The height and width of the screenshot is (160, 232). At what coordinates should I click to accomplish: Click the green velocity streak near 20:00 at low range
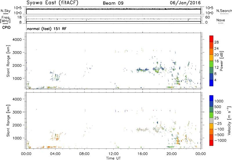(x=170, y=147)
